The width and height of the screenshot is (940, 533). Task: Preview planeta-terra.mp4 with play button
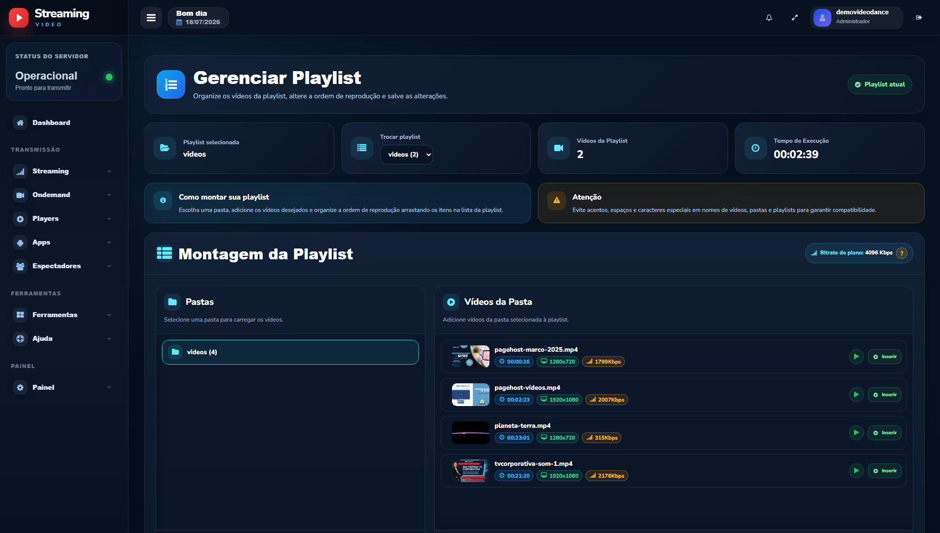[x=856, y=433]
